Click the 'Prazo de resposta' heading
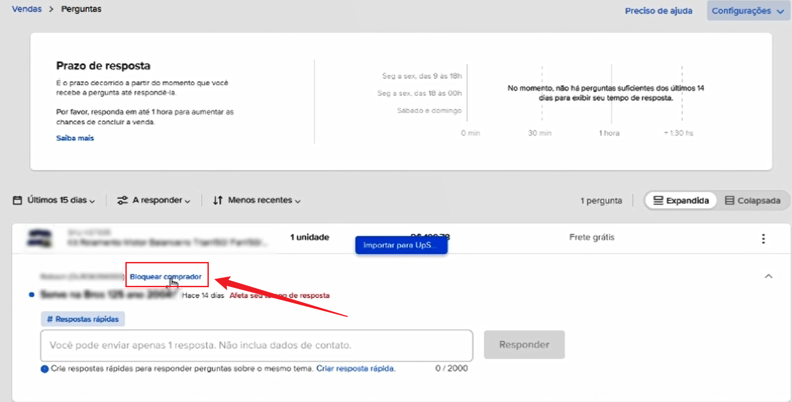 pyautogui.click(x=103, y=66)
